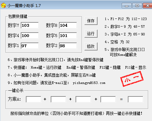
Task: Focus the 数字8 field containing 104
Action: click(68, 25)
